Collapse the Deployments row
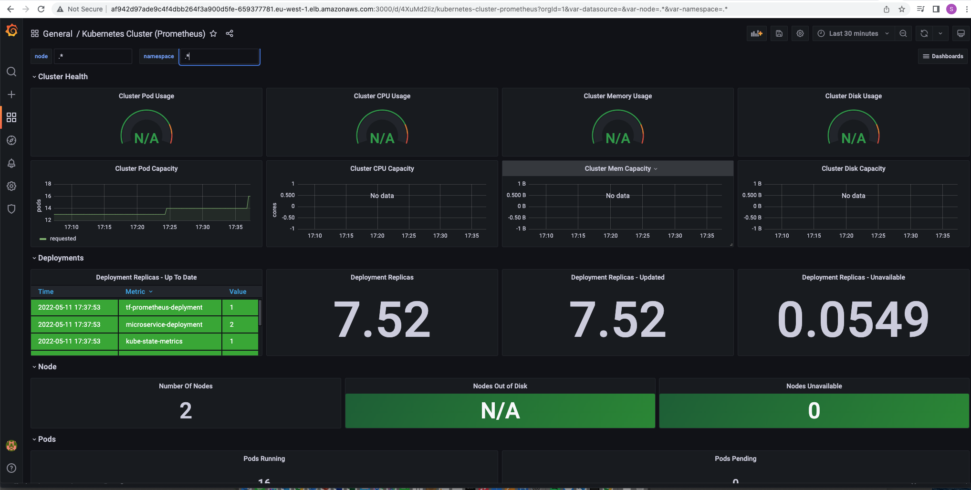 click(x=58, y=258)
